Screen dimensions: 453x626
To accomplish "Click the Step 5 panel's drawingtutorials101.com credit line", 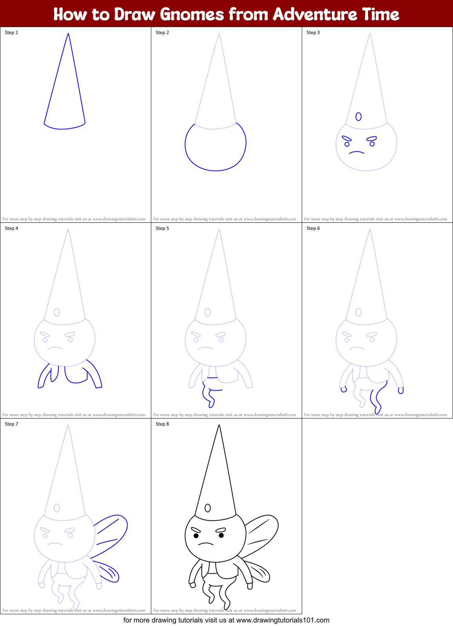I will pos(225,415).
